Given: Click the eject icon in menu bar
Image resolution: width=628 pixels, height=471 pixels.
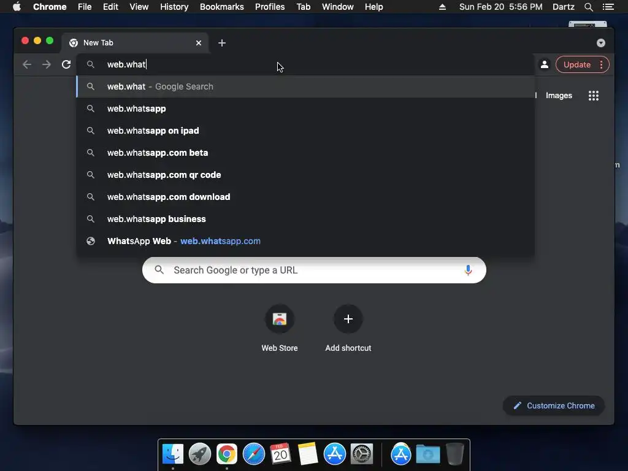Looking at the screenshot, I should [442, 7].
